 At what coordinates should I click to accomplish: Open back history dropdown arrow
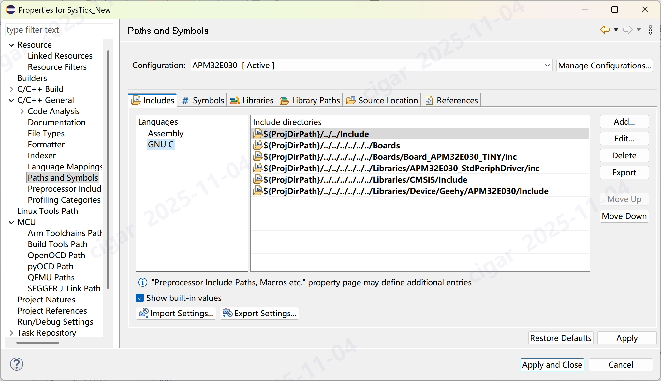pos(616,30)
